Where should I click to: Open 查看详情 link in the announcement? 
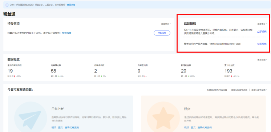71,5
